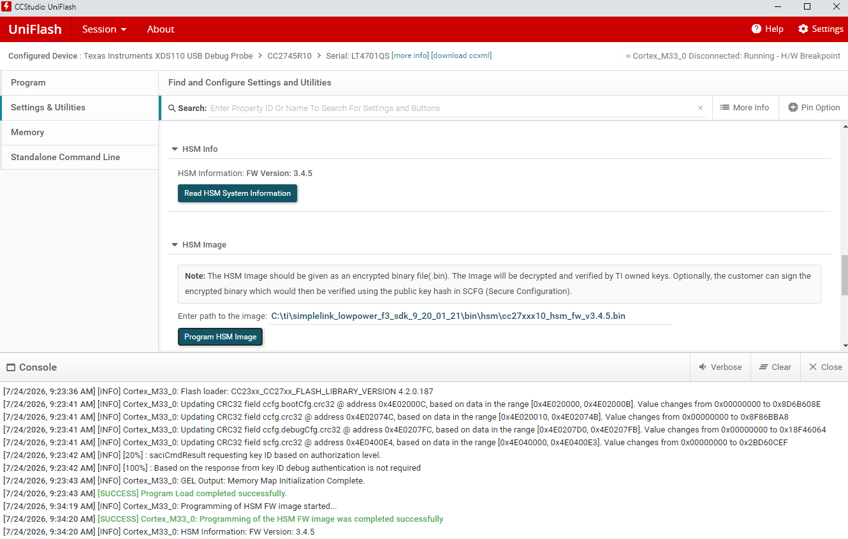Click the Help question mark icon
This screenshot has height=539, width=848.
pyautogui.click(x=756, y=29)
